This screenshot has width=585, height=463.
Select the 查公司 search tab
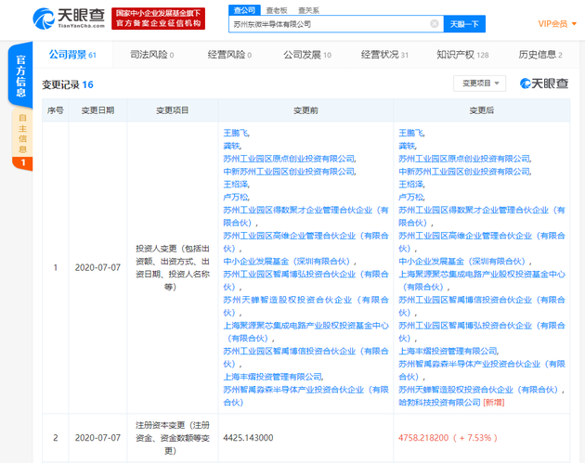[x=244, y=9]
